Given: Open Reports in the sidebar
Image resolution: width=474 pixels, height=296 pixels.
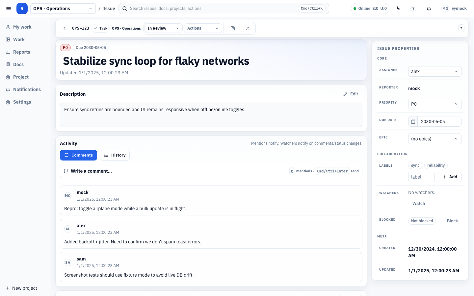Looking at the screenshot, I should [21, 52].
